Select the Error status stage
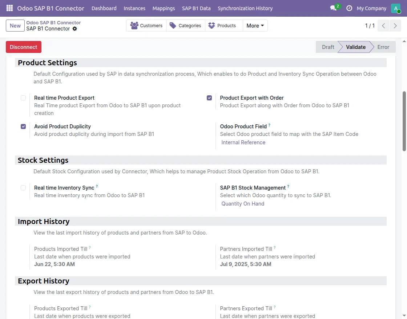The height and width of the screenshot is (319, 407). coord(383,47)
